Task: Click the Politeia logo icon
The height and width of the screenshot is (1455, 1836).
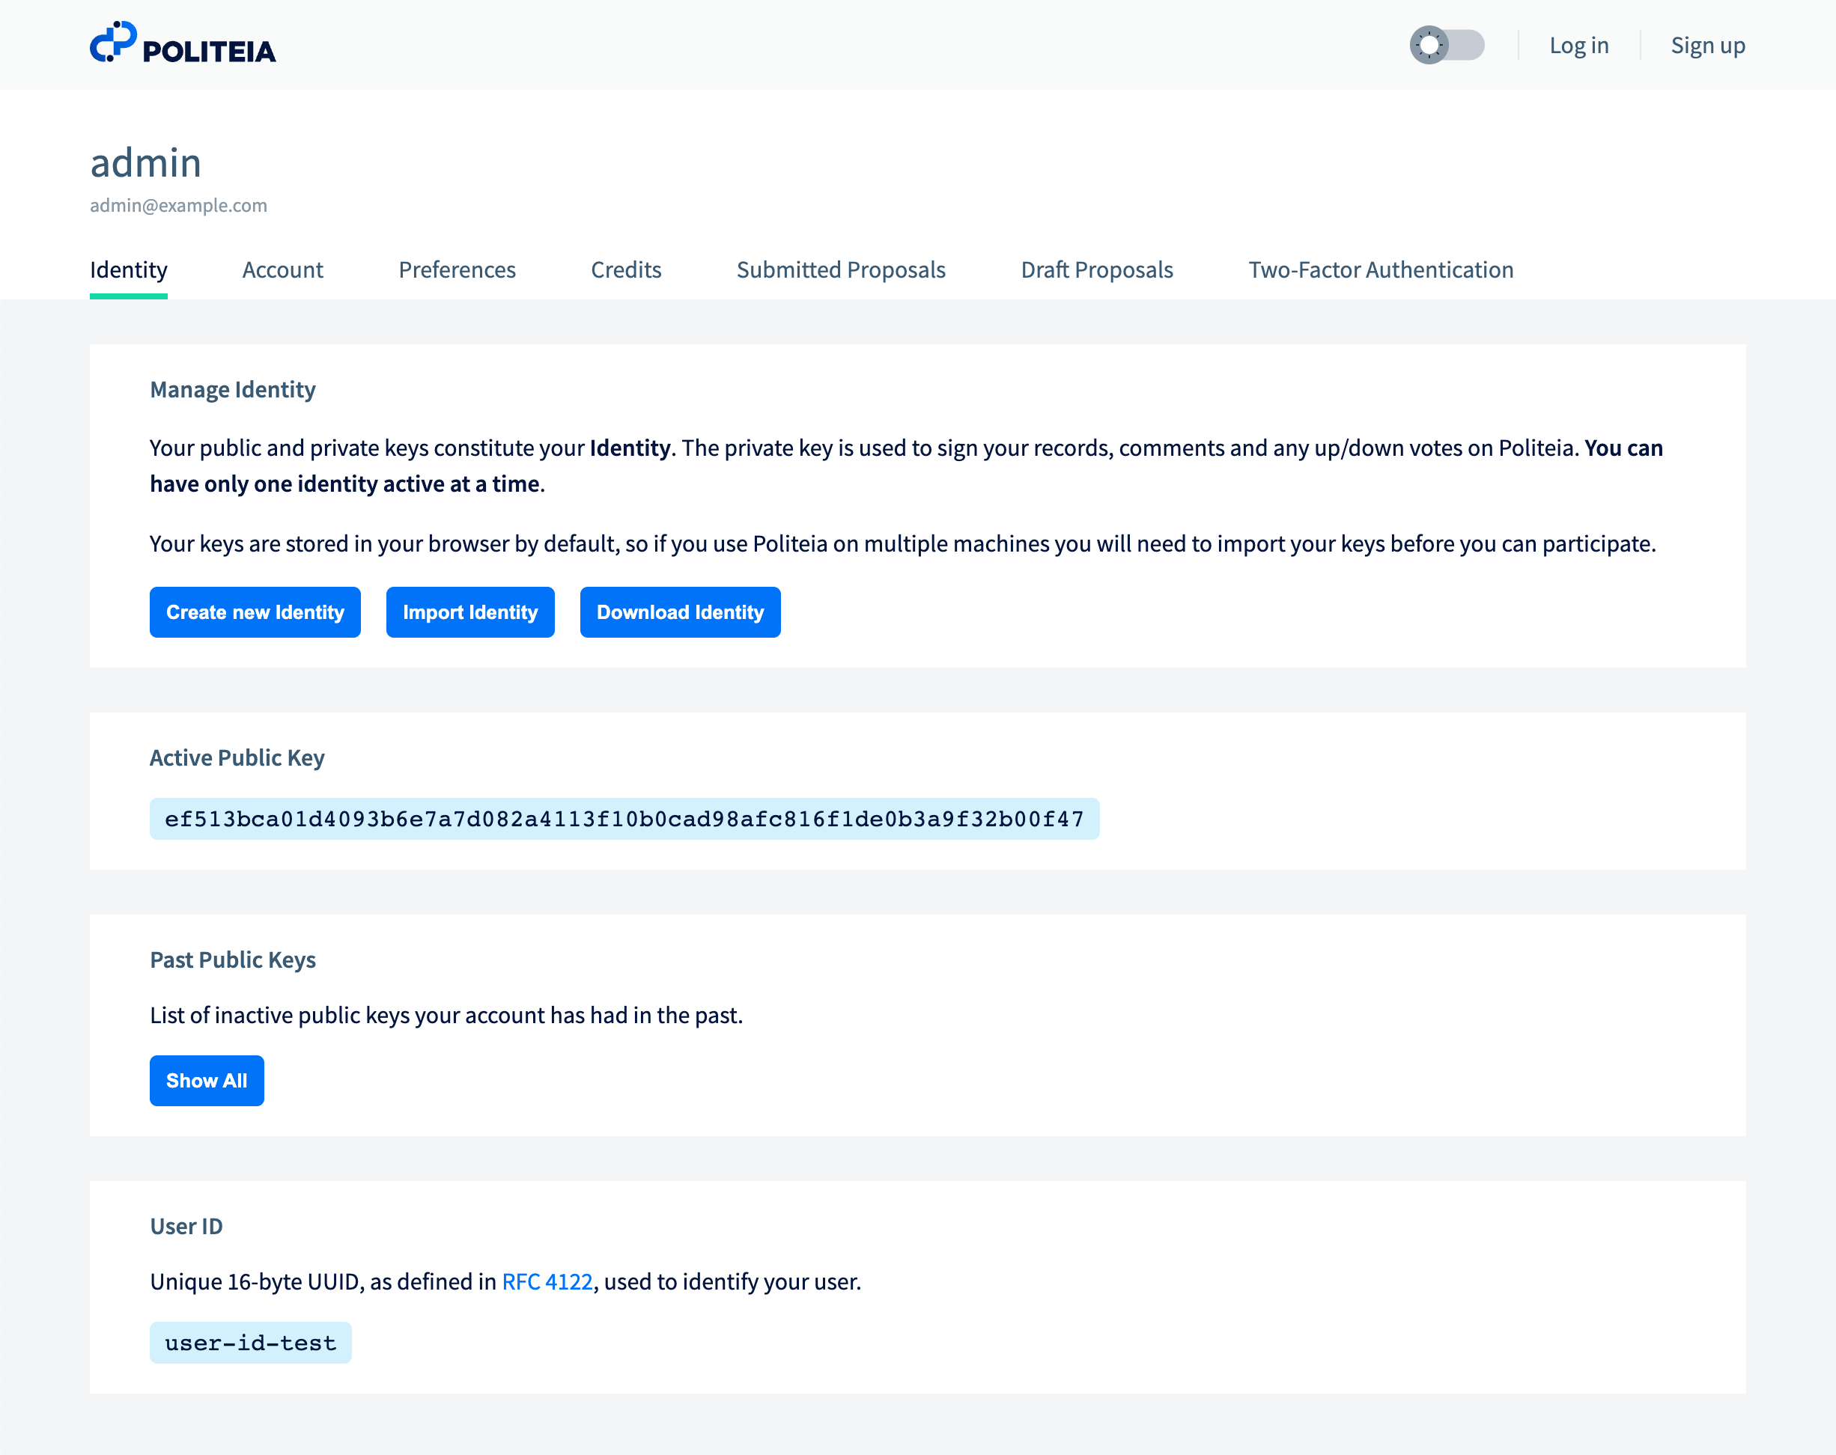Action: (x=113, y=42)
